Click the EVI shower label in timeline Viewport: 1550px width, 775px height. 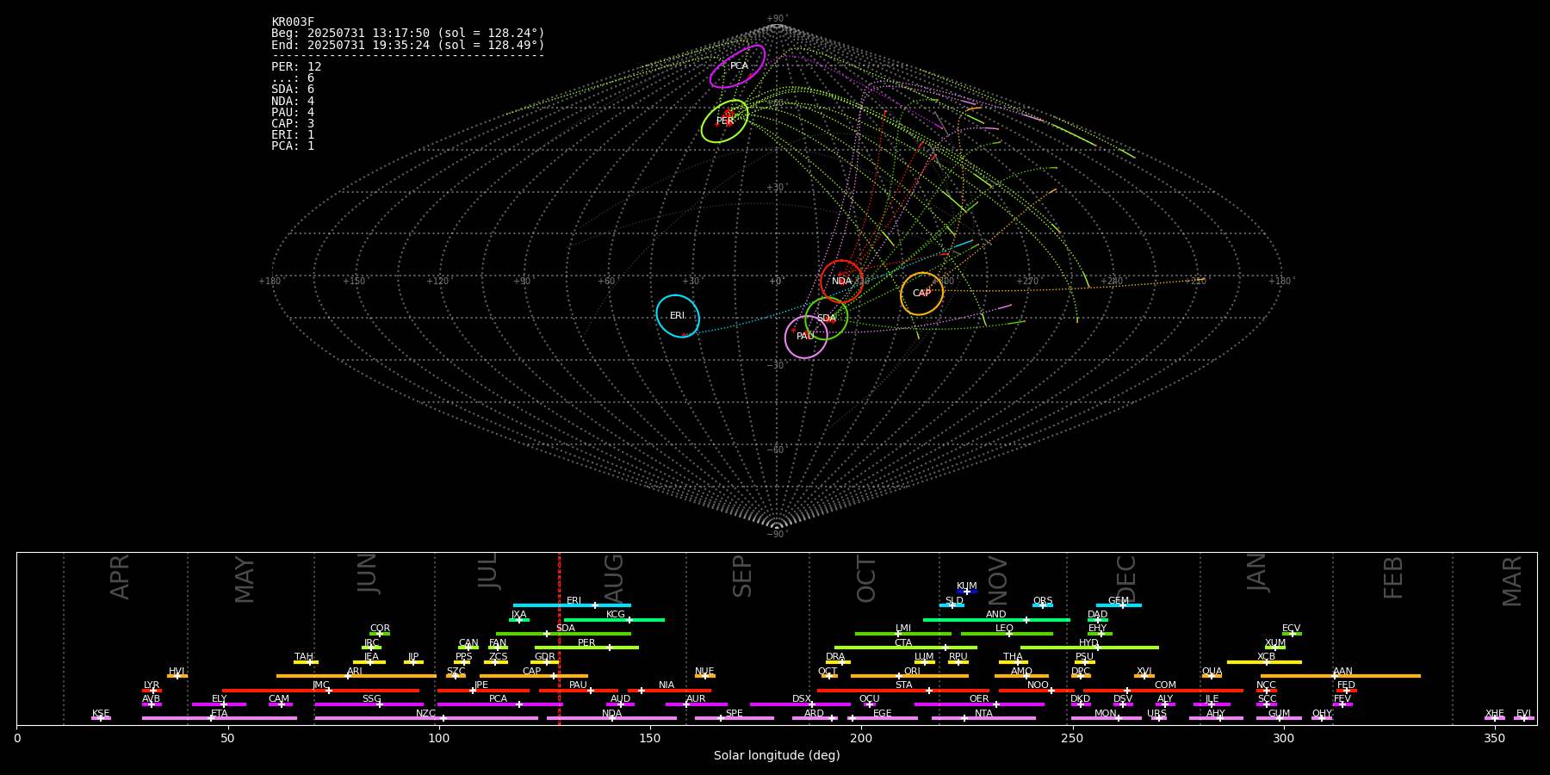[x=1524, y=714]
